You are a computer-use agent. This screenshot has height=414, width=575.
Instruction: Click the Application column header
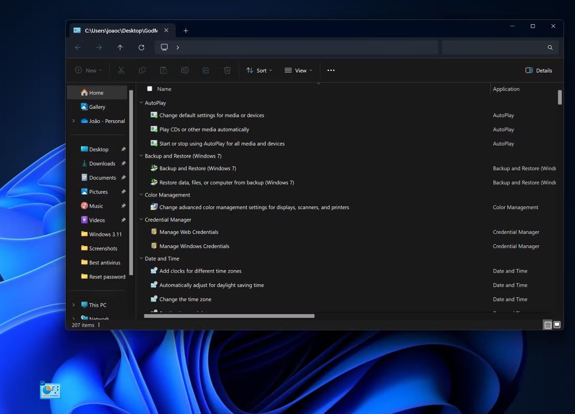[x=506, y=89]
